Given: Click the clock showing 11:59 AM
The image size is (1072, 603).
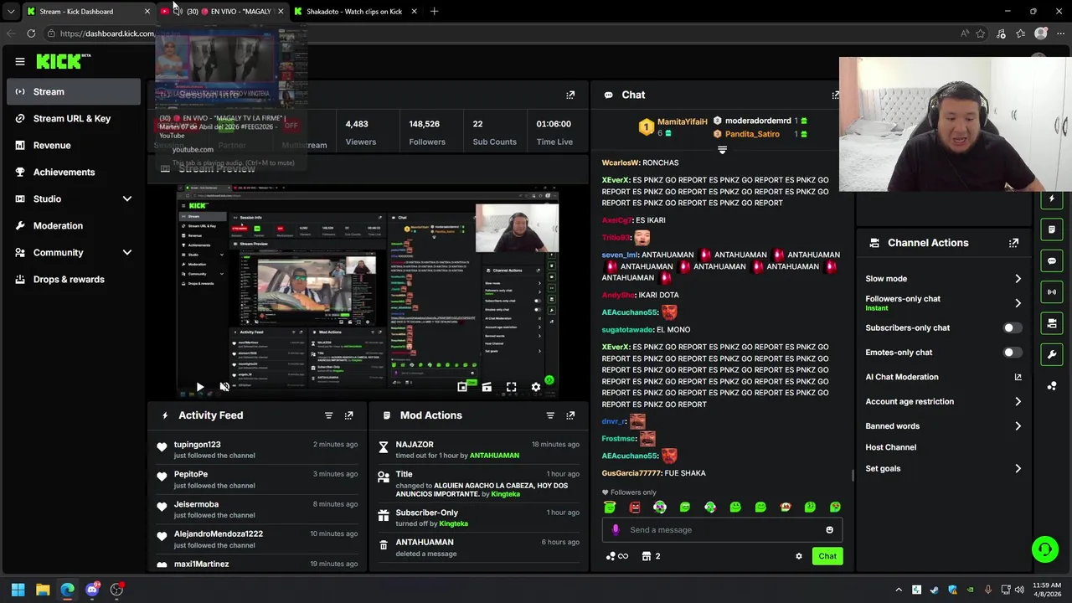Looking at the screenshot, I should click(1046, 590).
